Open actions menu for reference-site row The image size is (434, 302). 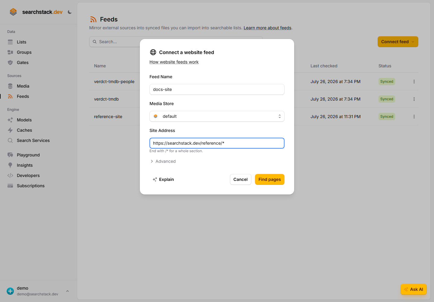[414, 117]
